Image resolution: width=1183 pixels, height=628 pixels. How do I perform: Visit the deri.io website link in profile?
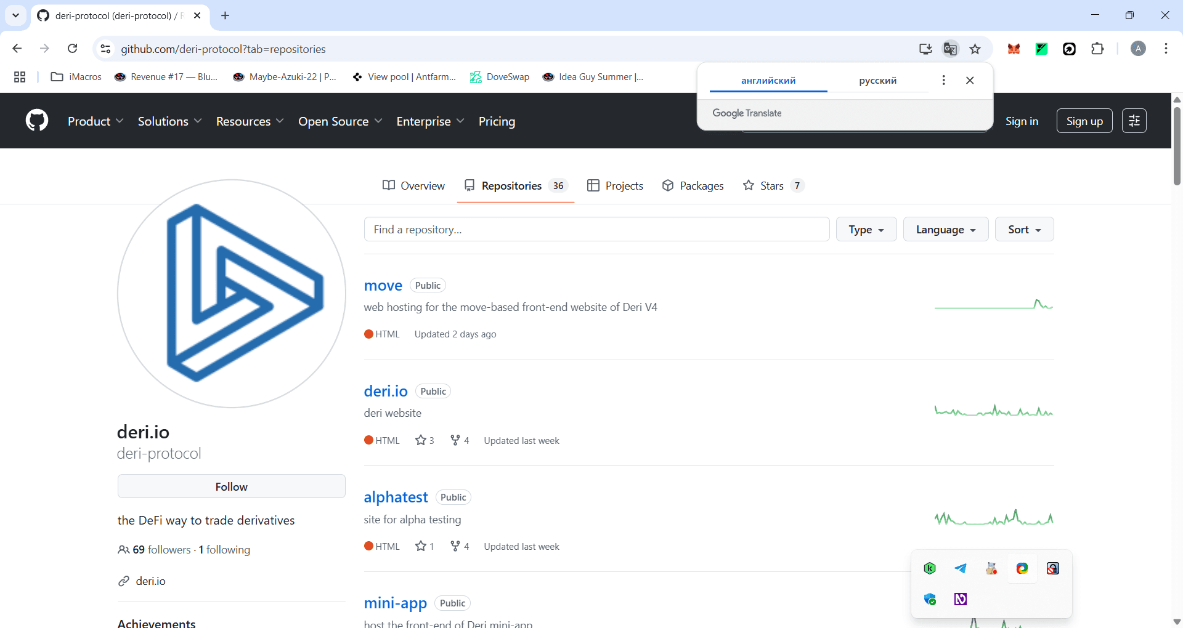[150, 581]
